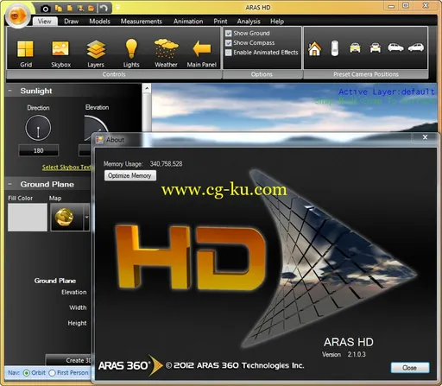Toggle the Show Ground checkbox

point(229,34)
